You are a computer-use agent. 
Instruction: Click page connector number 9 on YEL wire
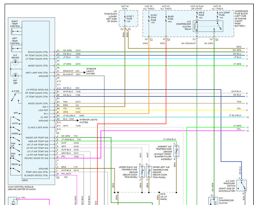coord(247,110)
